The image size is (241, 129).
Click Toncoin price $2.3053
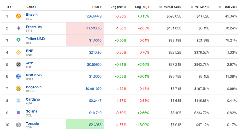coord(95,125)
